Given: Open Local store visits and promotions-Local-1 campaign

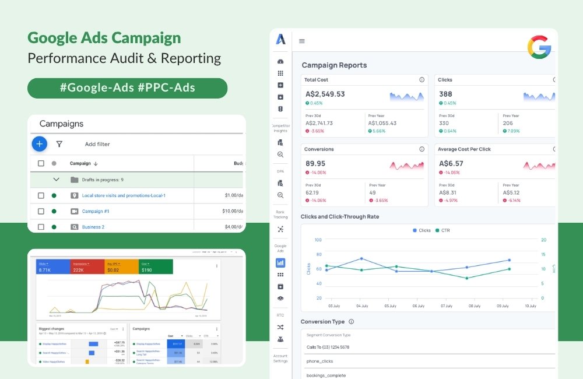Looking at the screenshot, I should [x=124, y=196].
